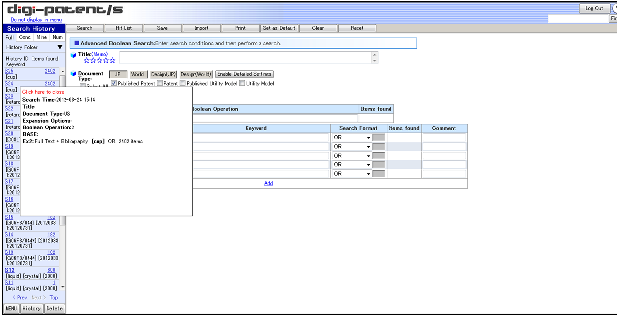Click the Delete button in history panel

(x=55, y=309)
